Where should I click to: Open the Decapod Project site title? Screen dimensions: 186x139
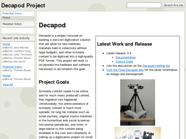tap(23, 5)
